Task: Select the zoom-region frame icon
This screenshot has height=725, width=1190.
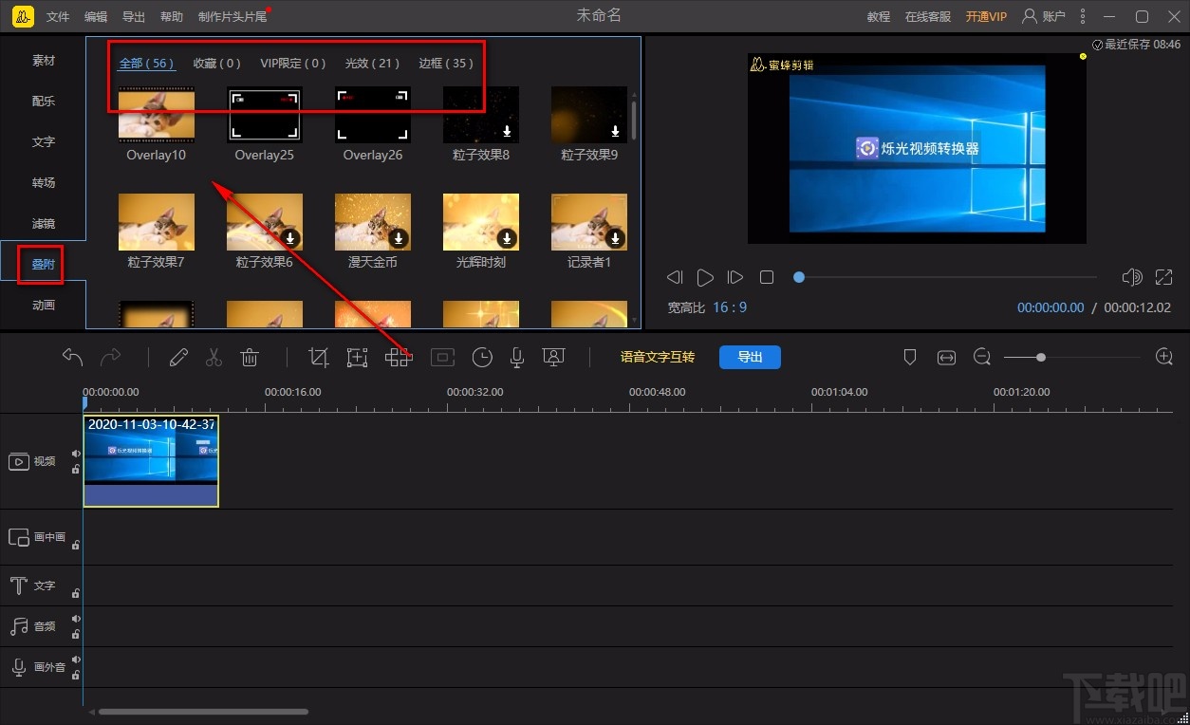Action: pos(357,357)
